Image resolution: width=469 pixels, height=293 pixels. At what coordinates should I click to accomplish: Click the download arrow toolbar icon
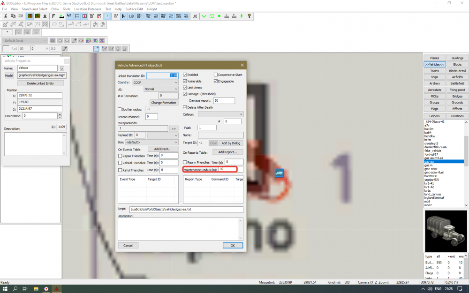tap(45, 16)
